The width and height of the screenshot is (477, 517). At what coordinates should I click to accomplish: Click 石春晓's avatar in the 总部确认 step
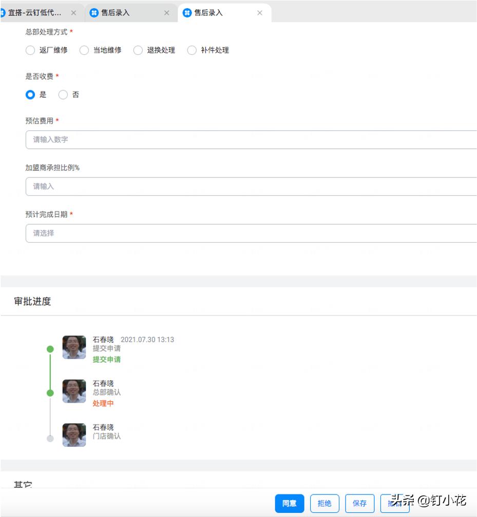point(73,391)
